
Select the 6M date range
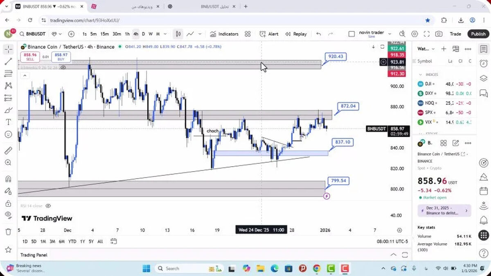point(61,242)
